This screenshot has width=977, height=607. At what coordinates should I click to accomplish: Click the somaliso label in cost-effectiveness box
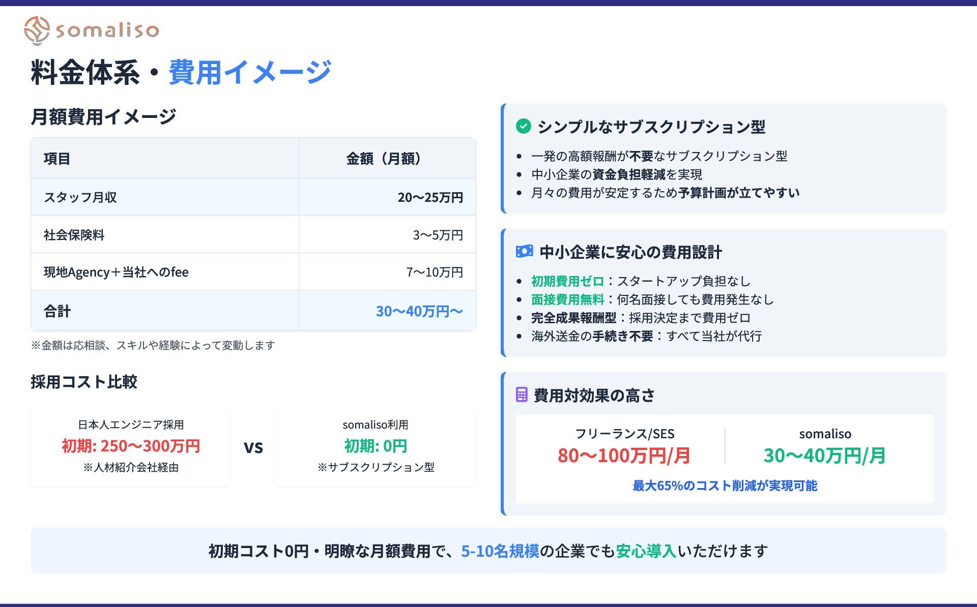[825, 434]
